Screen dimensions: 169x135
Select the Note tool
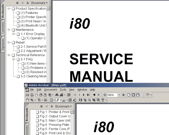pyautogui.click(x=52, y=100)
